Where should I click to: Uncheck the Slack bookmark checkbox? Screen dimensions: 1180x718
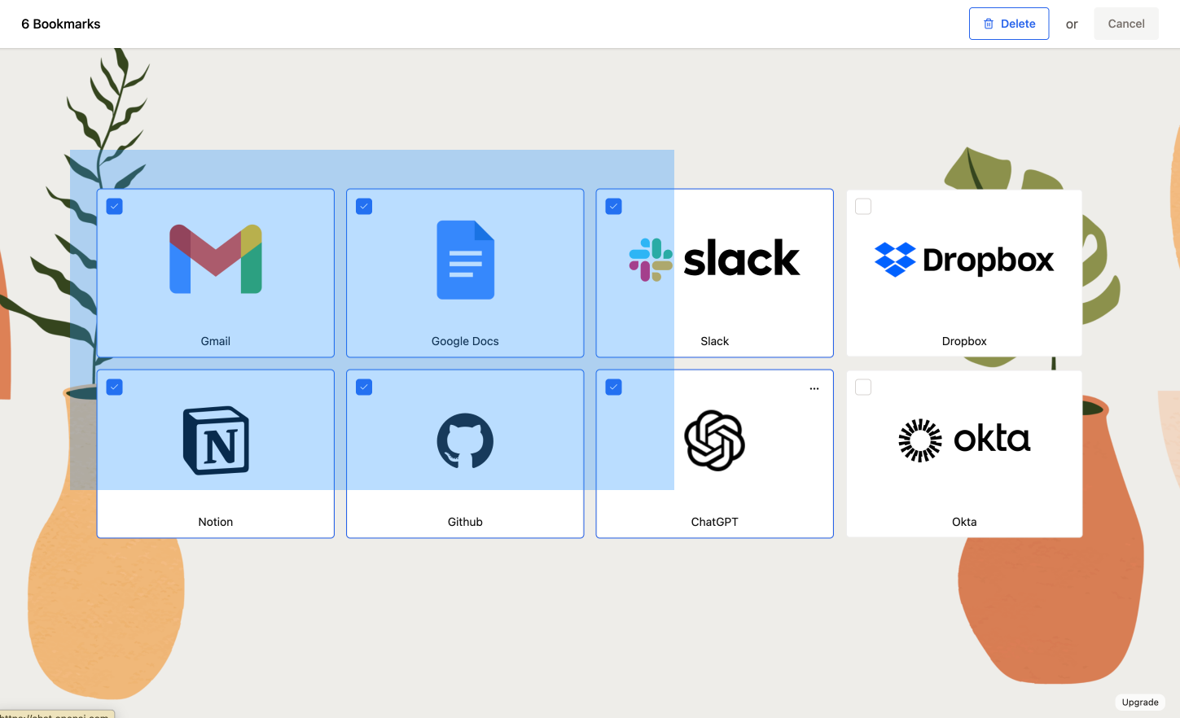click(613, 206)
